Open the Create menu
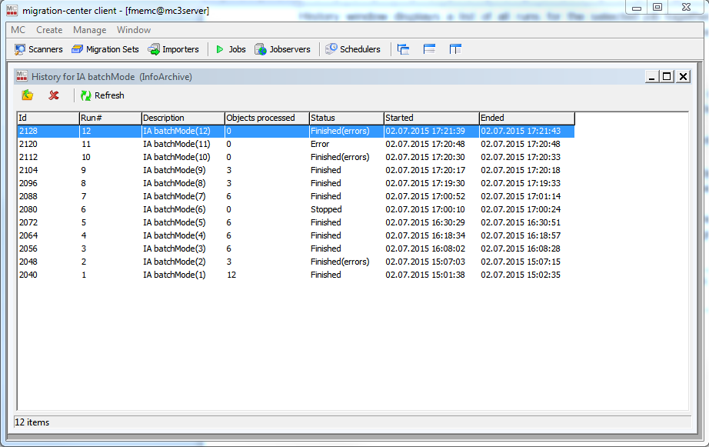 [x=49, y=30]
